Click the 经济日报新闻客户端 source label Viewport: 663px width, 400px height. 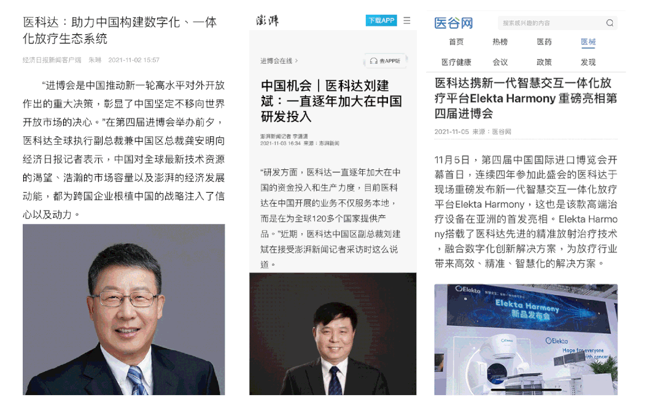(x=52, y=60)
